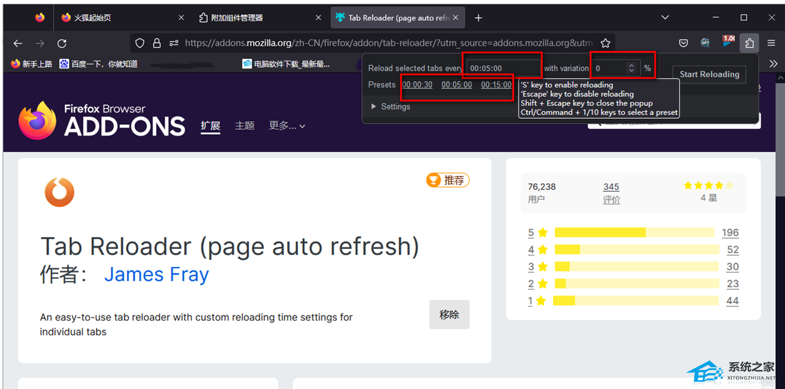Click the forward navigation arrow
The width and height of the screenshot is (785, 389).
click(40, 43)
